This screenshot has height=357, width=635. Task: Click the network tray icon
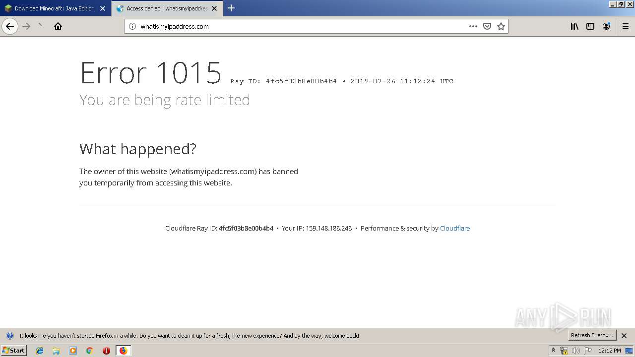(564, 351)
